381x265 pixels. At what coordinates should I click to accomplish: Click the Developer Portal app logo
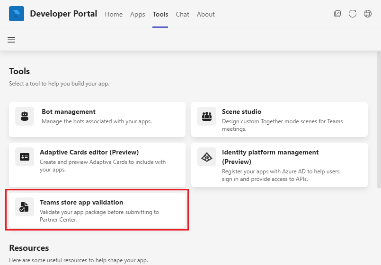tap(17, 14)
